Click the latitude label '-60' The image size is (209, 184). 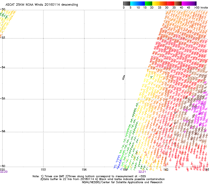(x=3, y=166)
